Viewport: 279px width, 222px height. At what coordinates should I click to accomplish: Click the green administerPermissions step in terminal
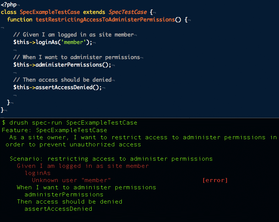click(x=64, y=195)
